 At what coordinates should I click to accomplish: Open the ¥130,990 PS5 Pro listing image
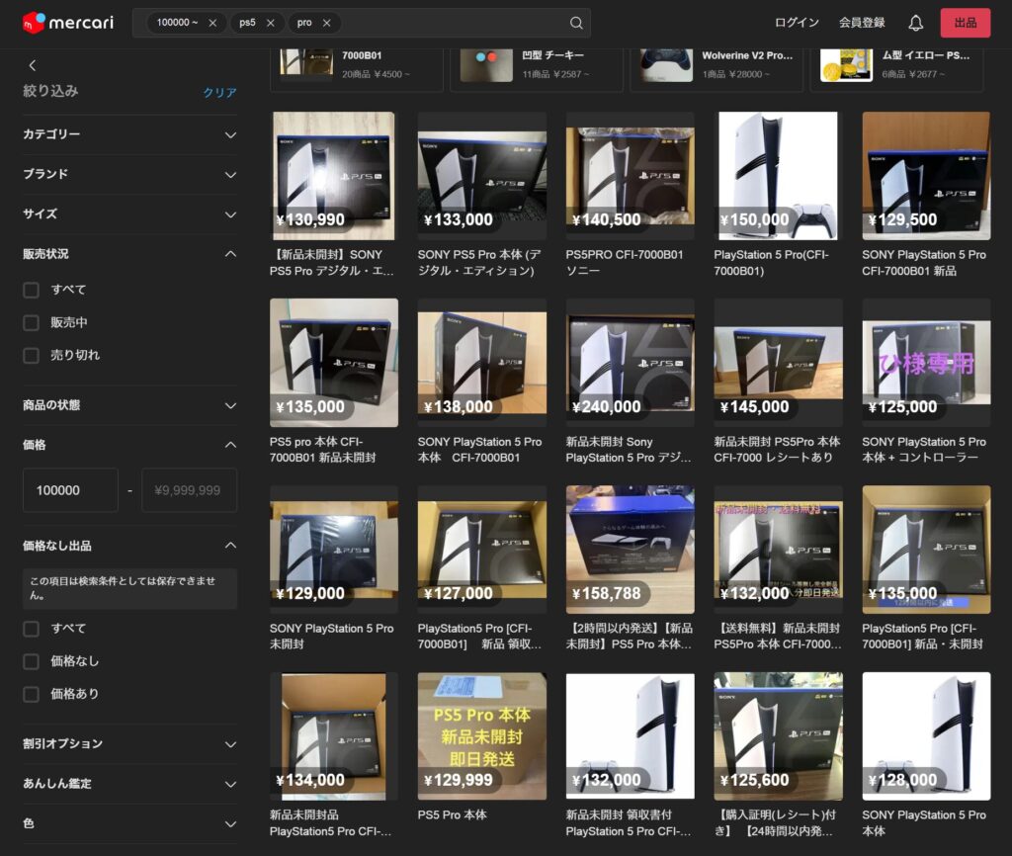[x=334, y=176]
